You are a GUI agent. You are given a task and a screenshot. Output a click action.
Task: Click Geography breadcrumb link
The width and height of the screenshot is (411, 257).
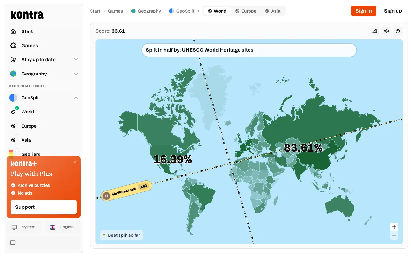click(x=146, y=11)
